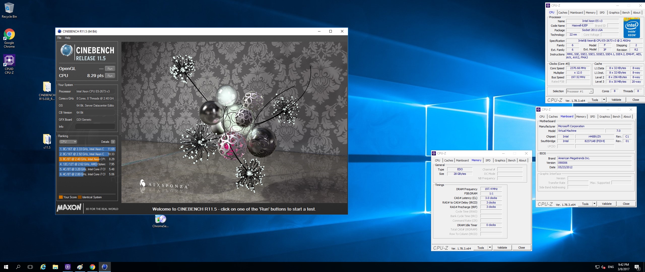
Task: Select ranking row 2 scoring 10.33
Action: pos(87,154)
